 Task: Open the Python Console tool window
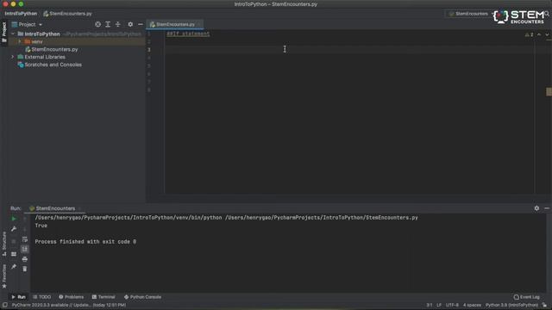pos(142,297)
